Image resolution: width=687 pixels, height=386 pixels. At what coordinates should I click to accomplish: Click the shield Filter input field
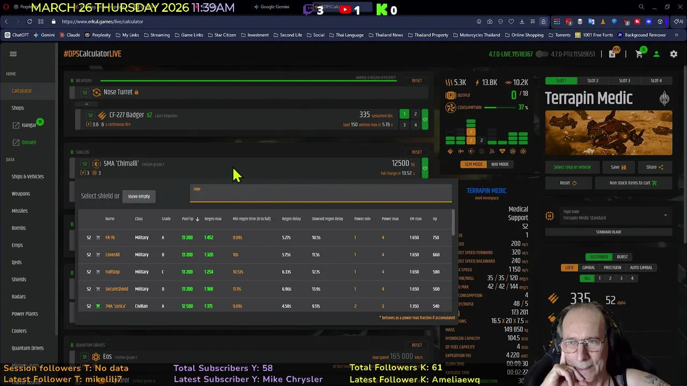321,194
